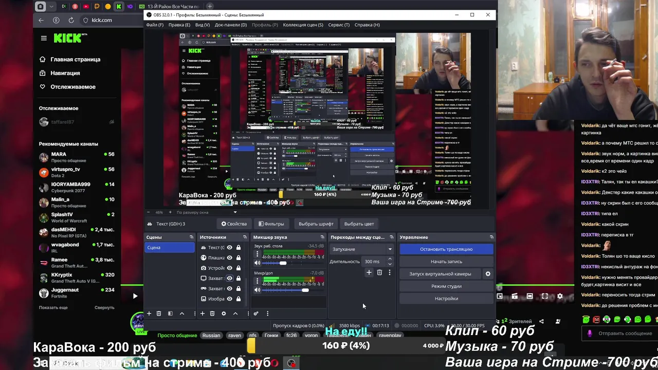Delete selected scene with Сцены trash icon
658x370 pixels.
(x=159, y=313)
